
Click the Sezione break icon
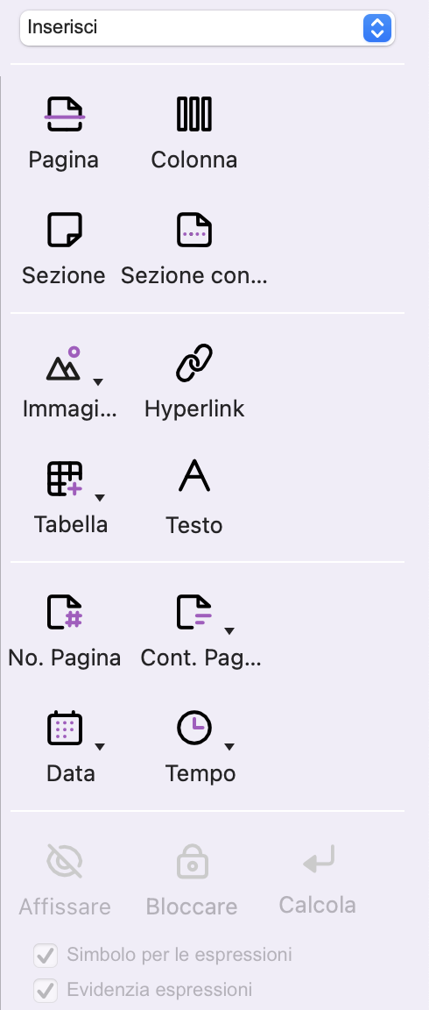[64, 230]
